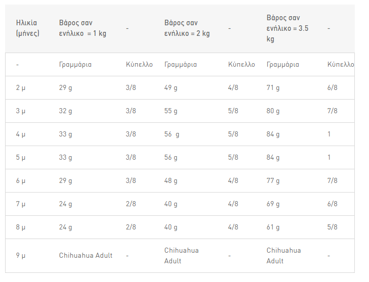This screenshot has width=369, height=282.
Task: Click the Ηλικία (μήνες) column header
Action: [x=27, y=28]
